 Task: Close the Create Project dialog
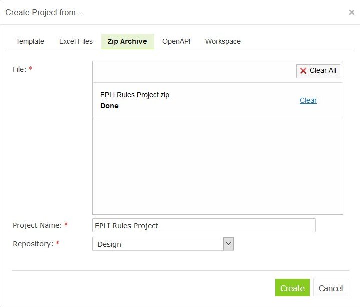tap(351, 12)
